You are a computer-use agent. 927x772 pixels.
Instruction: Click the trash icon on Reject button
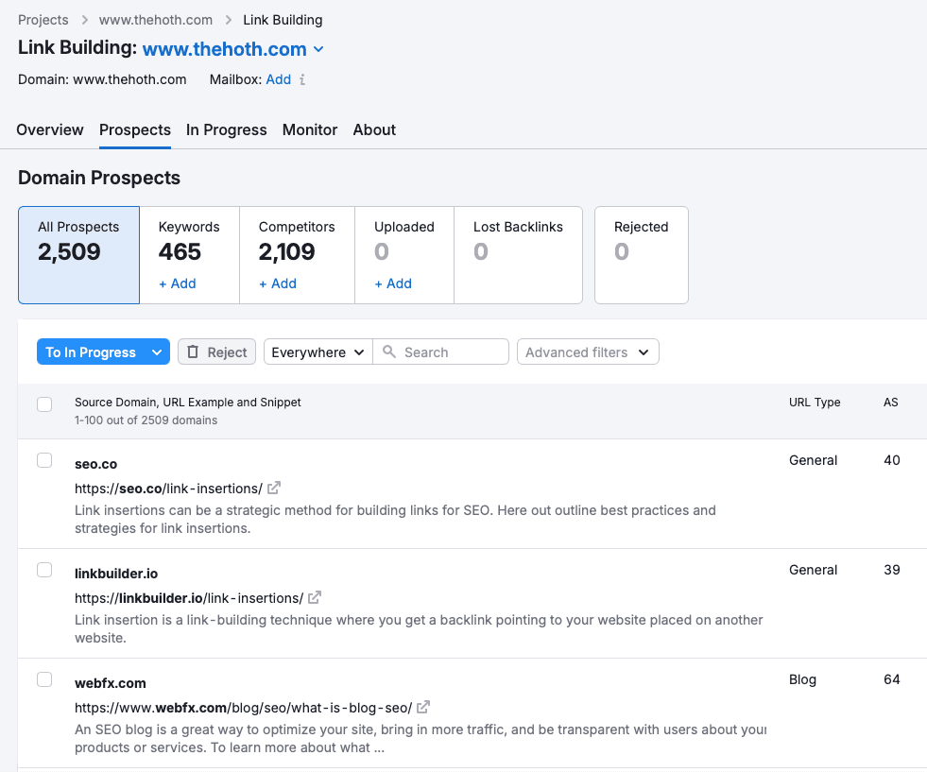pyautogui.click(x=193, y=352)
